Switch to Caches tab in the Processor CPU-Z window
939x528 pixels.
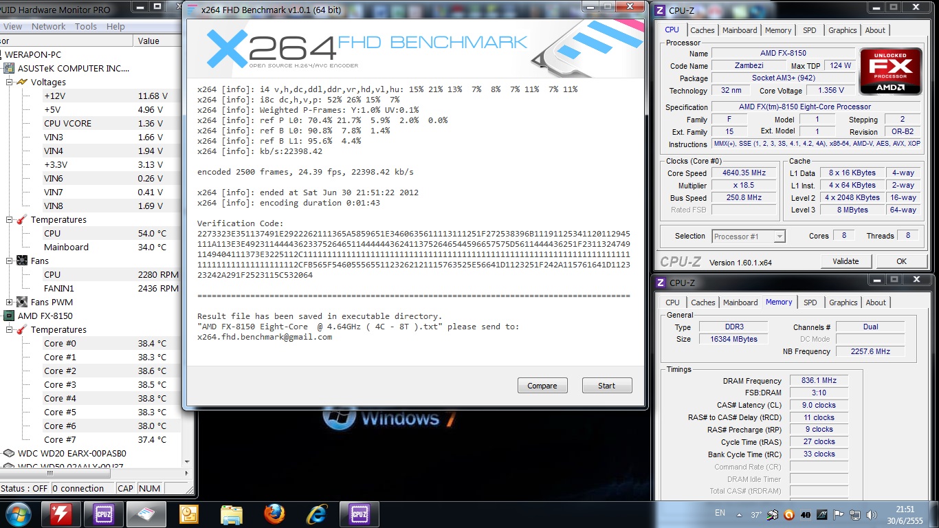(703, 30)
